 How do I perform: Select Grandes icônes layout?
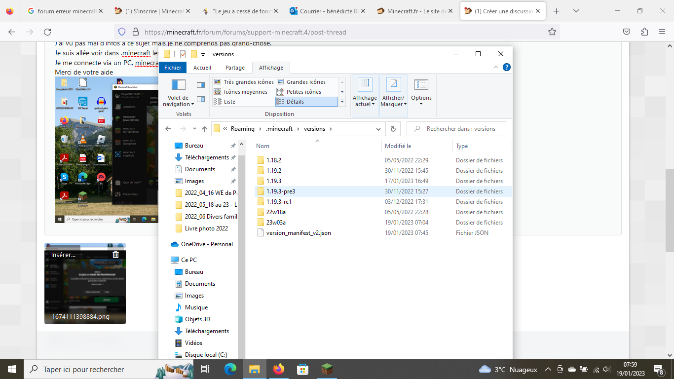tap(301, 82)
